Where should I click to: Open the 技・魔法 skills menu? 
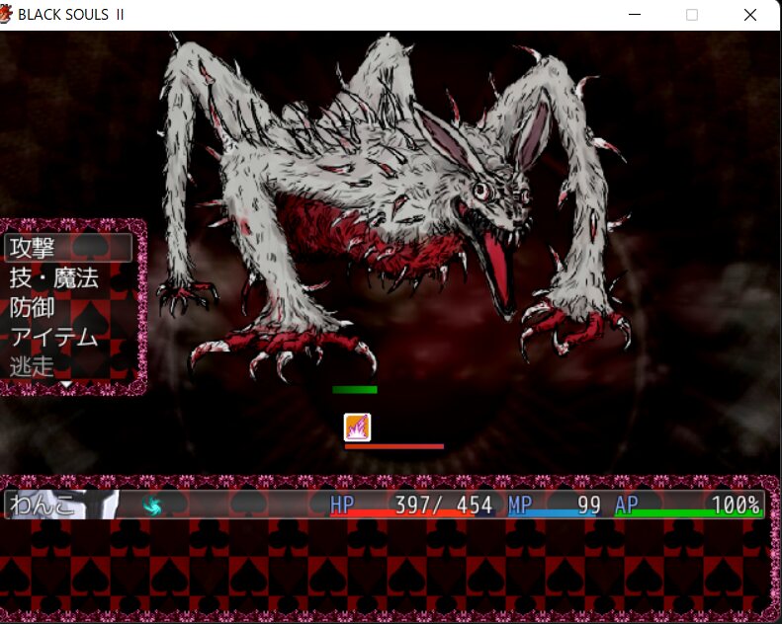click(x=53, y=277)
